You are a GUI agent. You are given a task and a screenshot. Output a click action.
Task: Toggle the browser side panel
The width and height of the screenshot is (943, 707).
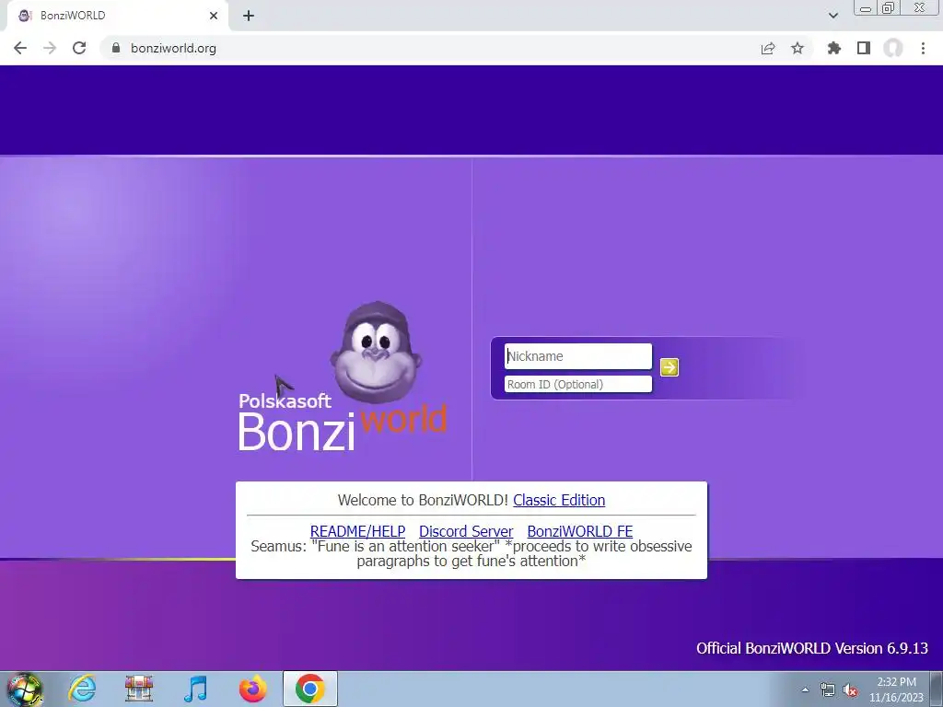point(864,48)
